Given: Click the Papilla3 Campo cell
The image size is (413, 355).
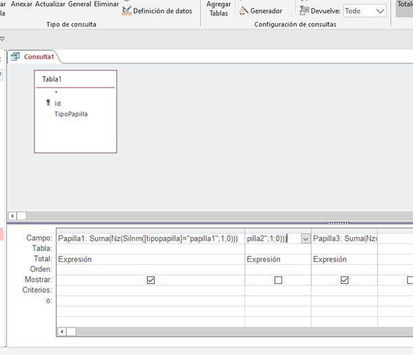Looking at the screenshot, I should coord(344,239).
